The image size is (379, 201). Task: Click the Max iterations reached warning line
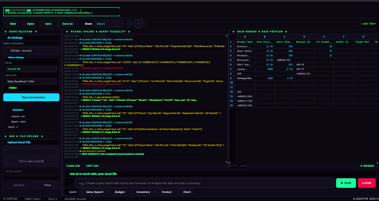point(92,151)
